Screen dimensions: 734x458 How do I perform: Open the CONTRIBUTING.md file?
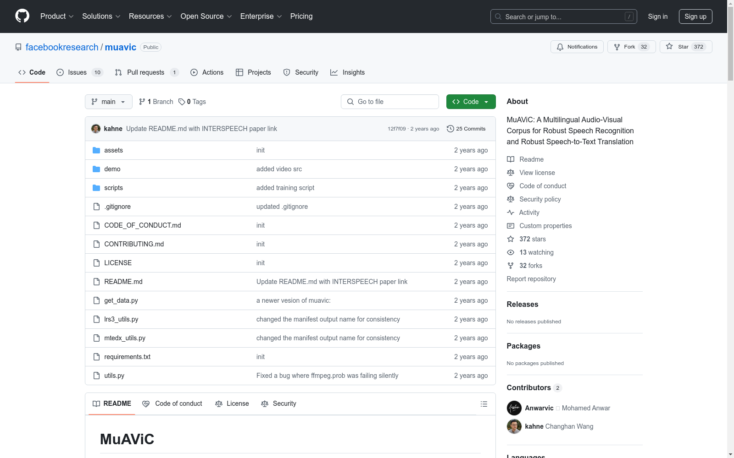pyautogui.click(x=134, y=244)
